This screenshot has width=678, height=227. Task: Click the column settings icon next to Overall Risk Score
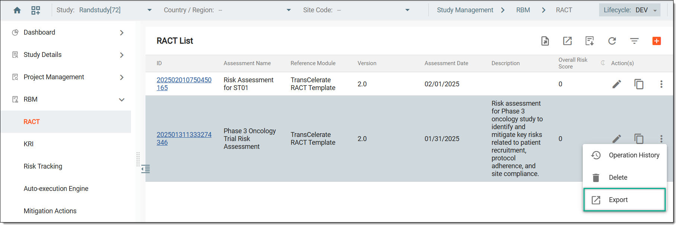click(603, 63)
